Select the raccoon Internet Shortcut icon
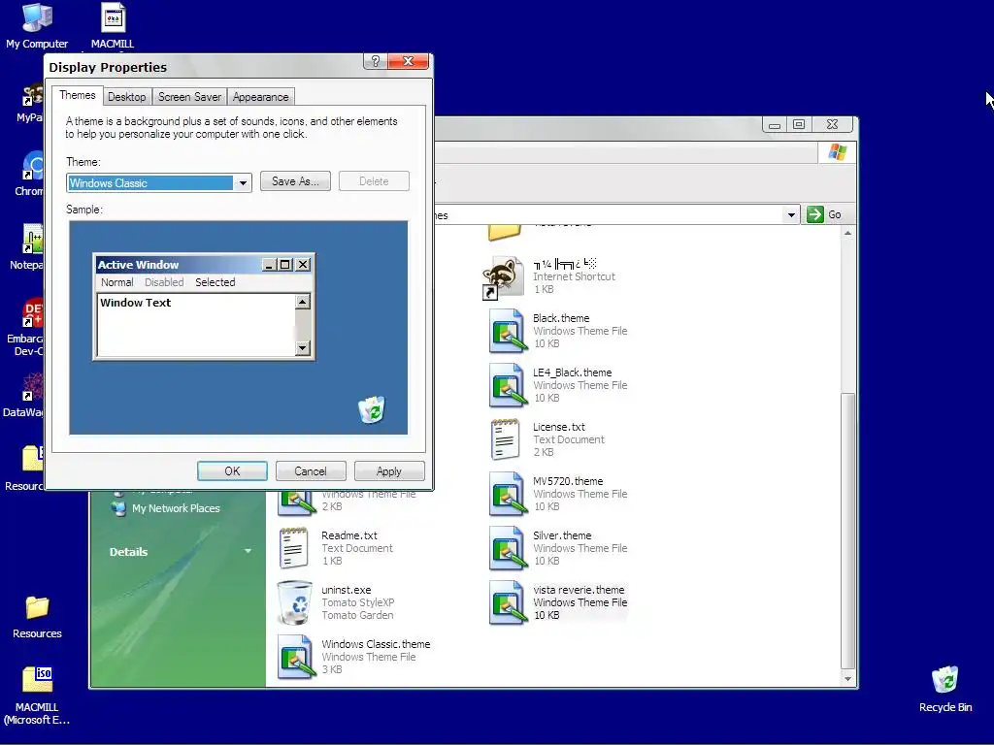The width and height of the screenshot is (994, 745). pos(504,276)
